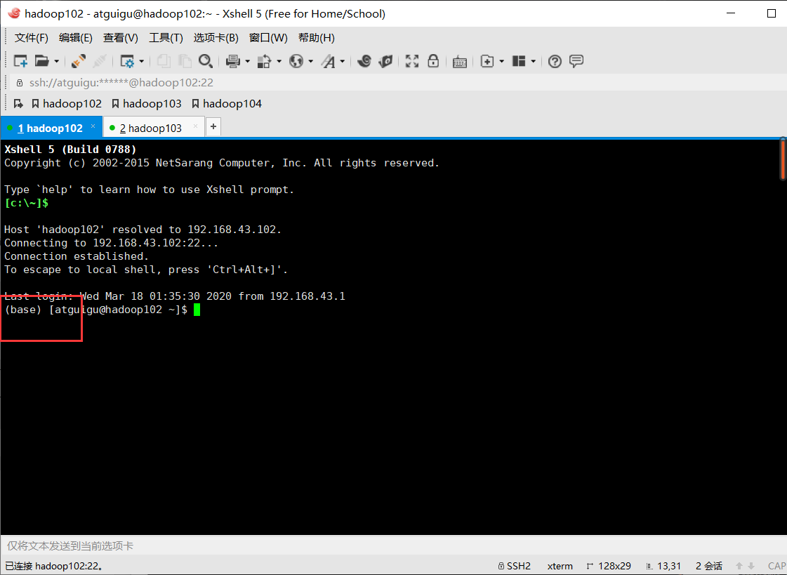Expand the Color scheme dropdown arrow
The height and width of the screenshot is (575, 787).
[x=279, y=61]
